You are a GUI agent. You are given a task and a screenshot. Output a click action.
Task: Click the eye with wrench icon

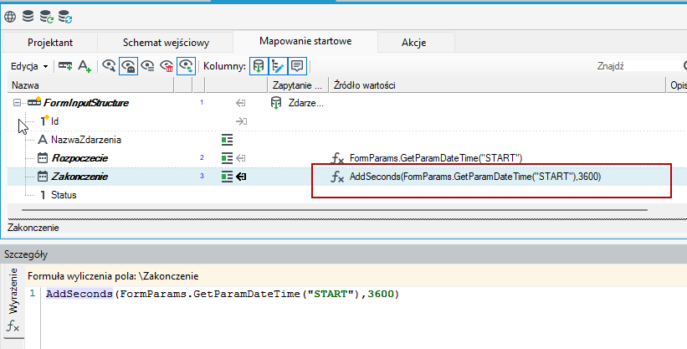pos(109,66)
